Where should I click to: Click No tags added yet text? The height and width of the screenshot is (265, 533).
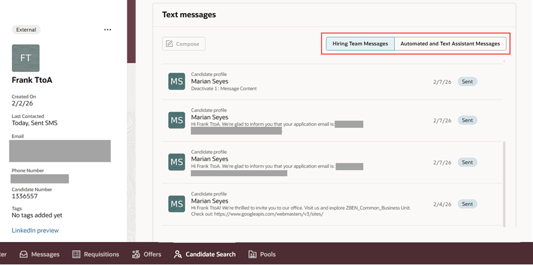pos(37,215)
